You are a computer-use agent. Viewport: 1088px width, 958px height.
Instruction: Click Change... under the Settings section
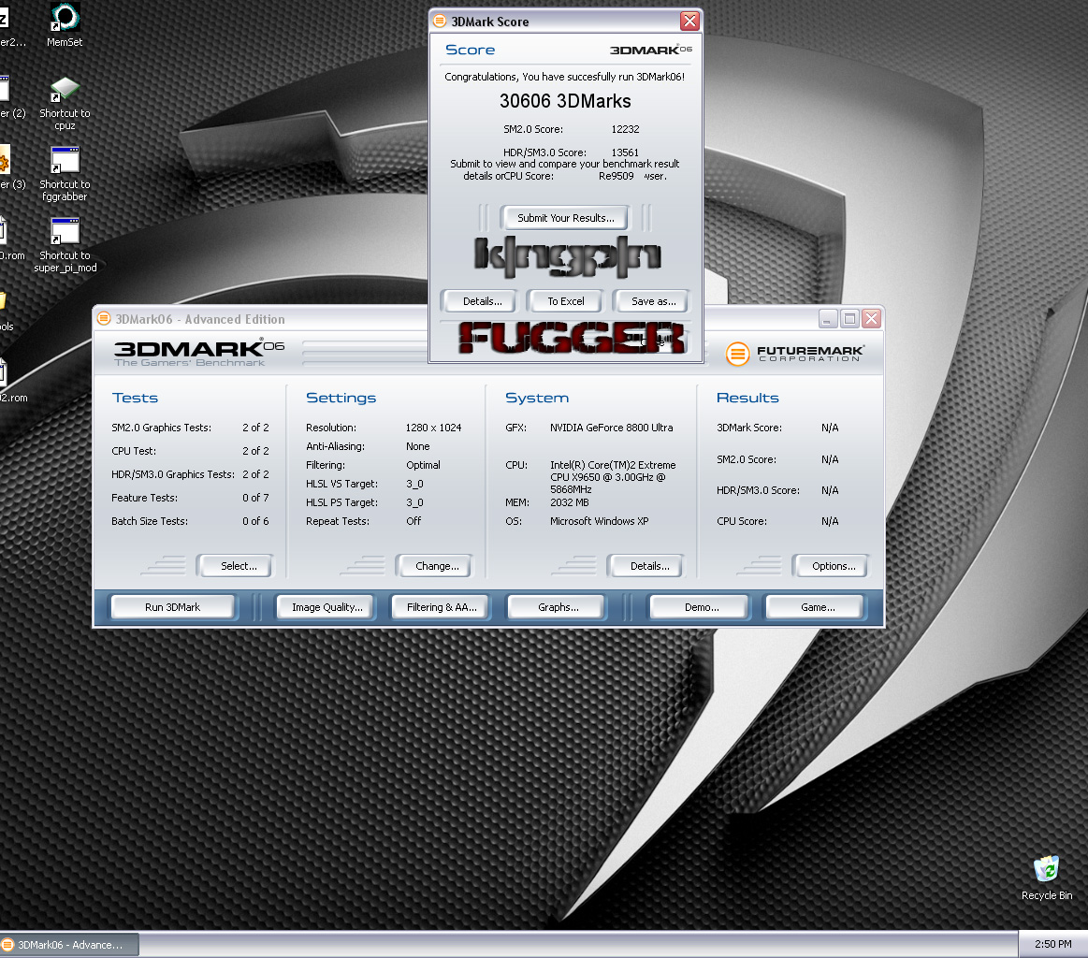(x=437, y=566)
